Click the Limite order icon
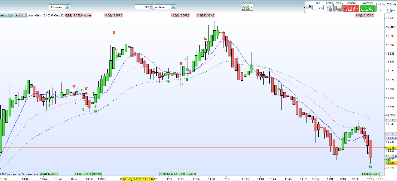Image resolution: width=397 pixels, height=181 pixels. [329, 8]
